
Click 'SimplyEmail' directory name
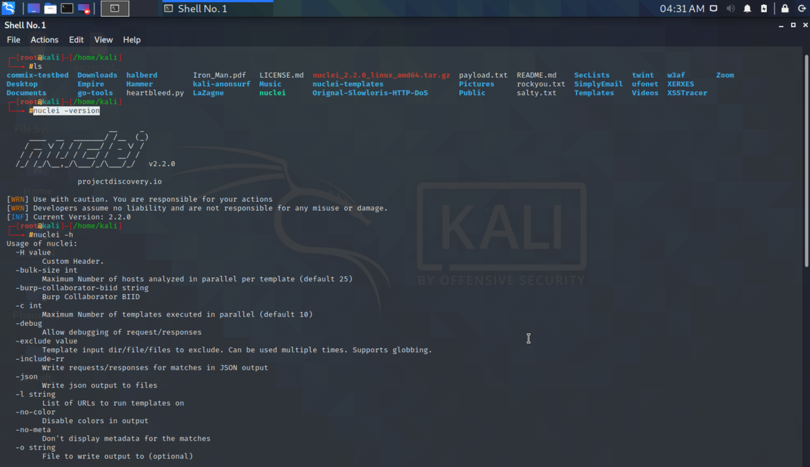click(599, 84)
